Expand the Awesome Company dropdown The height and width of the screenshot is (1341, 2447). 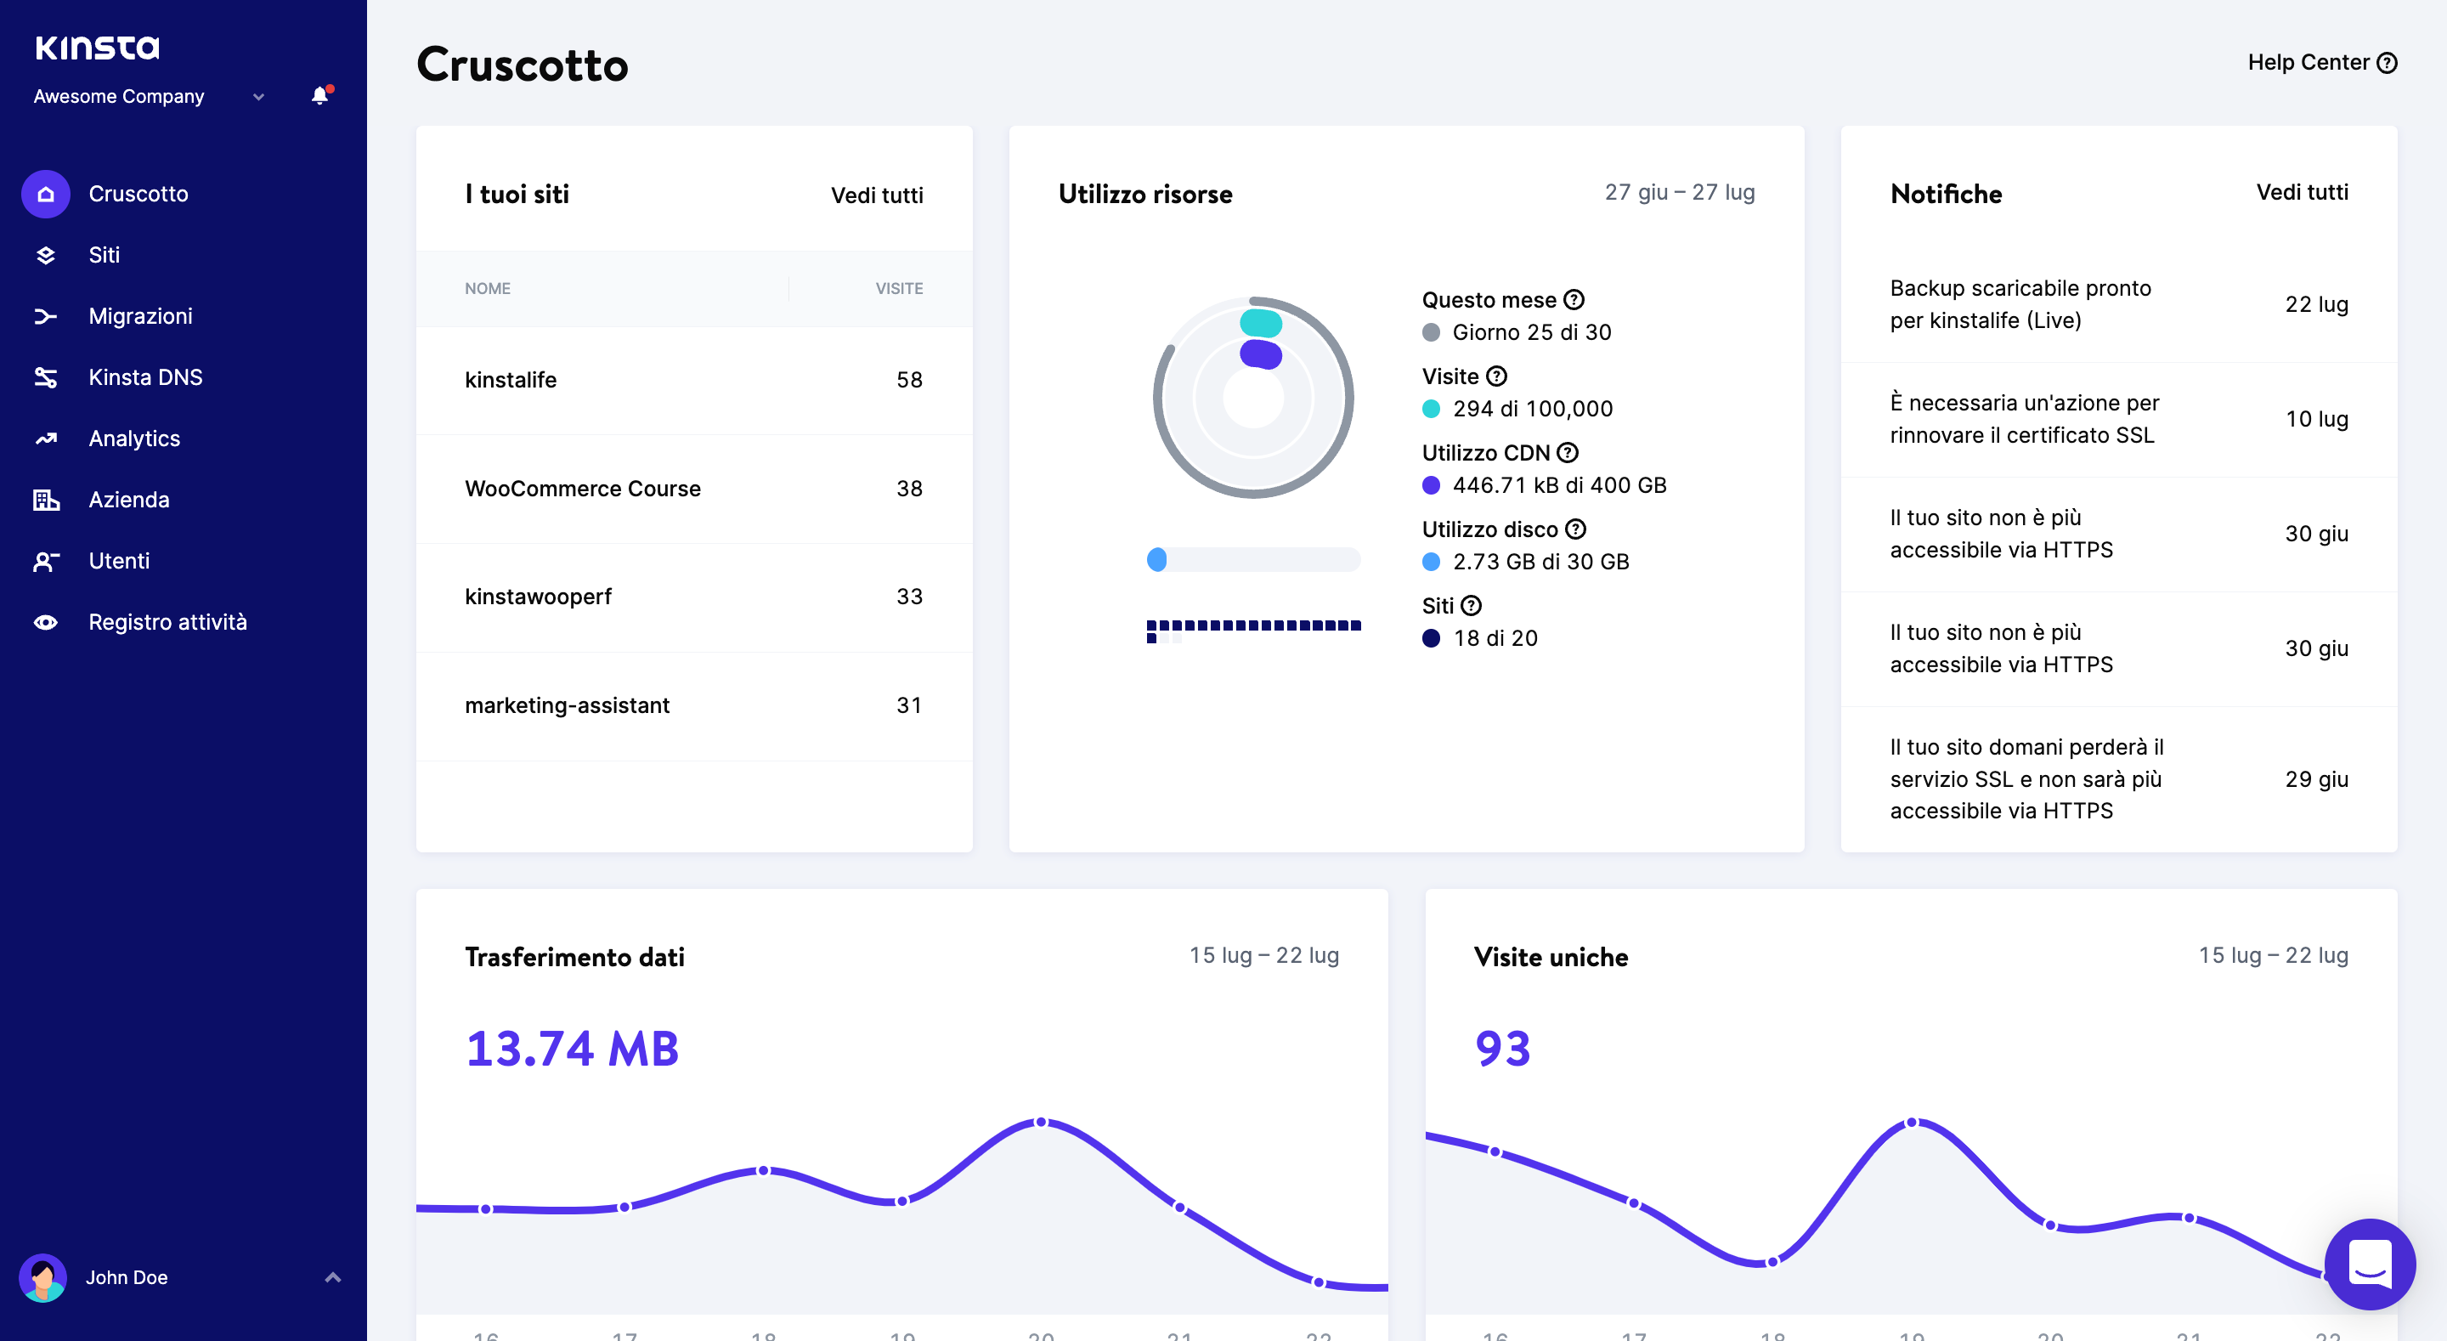[257, 96]
